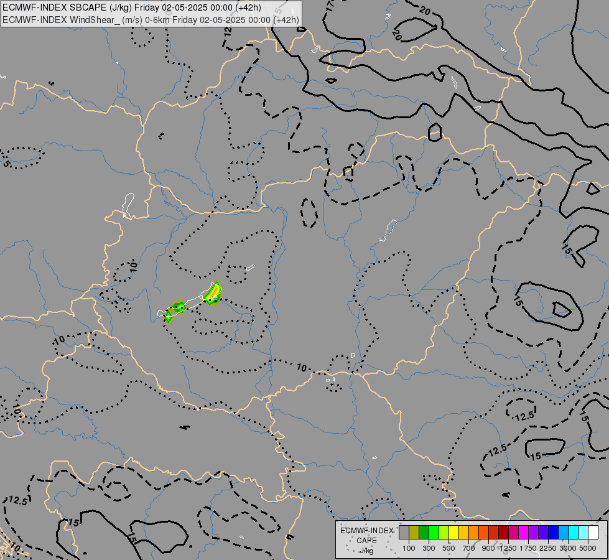Select the dark red swatch left of 1250 tick
The width and height of the screenshot is (609, 560).
click(504, 532)
